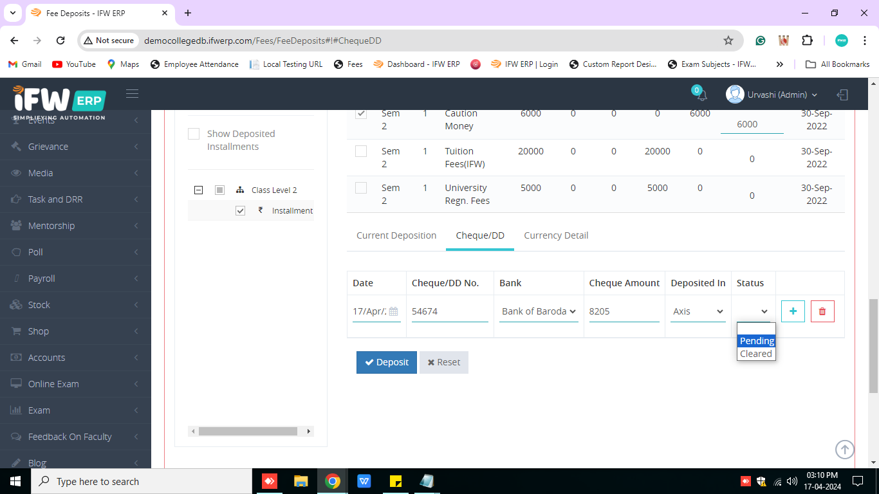Click the red trash delete-row icon
The width and height of the screenshot is (879, 494).
coord(822,311)
